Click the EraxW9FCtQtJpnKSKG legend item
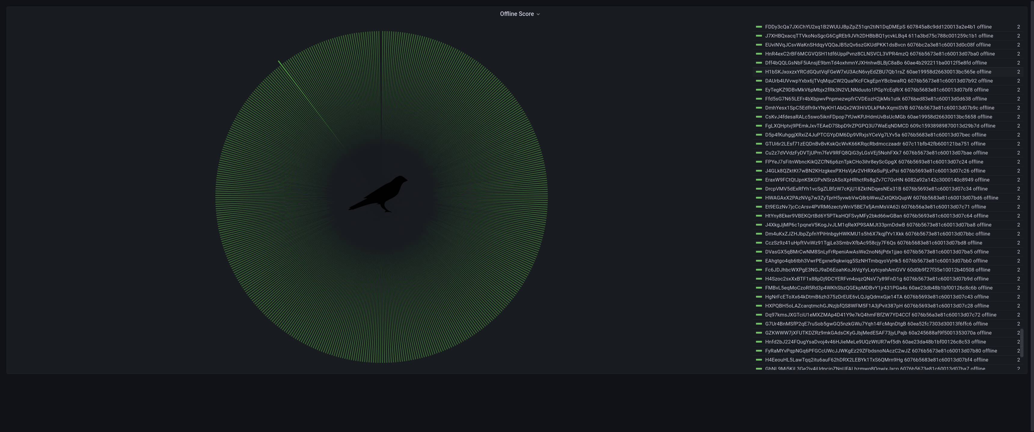The height and width of the screenshot is (432, 1034). [877, 180]
